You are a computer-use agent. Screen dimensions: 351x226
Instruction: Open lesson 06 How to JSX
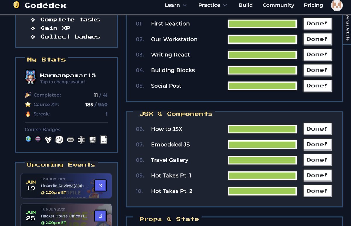(167, 129)
